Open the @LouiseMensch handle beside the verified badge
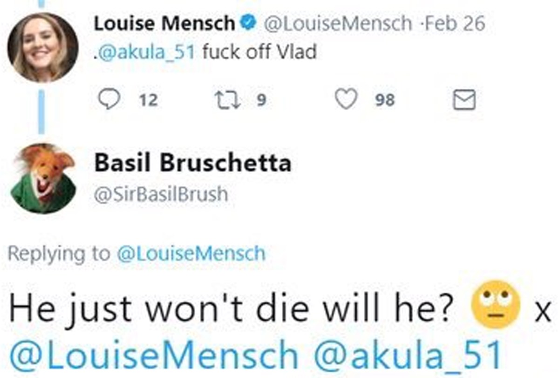559x378 pixels. pyautogui.click(x=338, y=24)
